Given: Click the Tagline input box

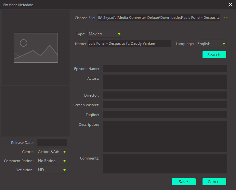Looking at the screenshot, I should 165,114.
